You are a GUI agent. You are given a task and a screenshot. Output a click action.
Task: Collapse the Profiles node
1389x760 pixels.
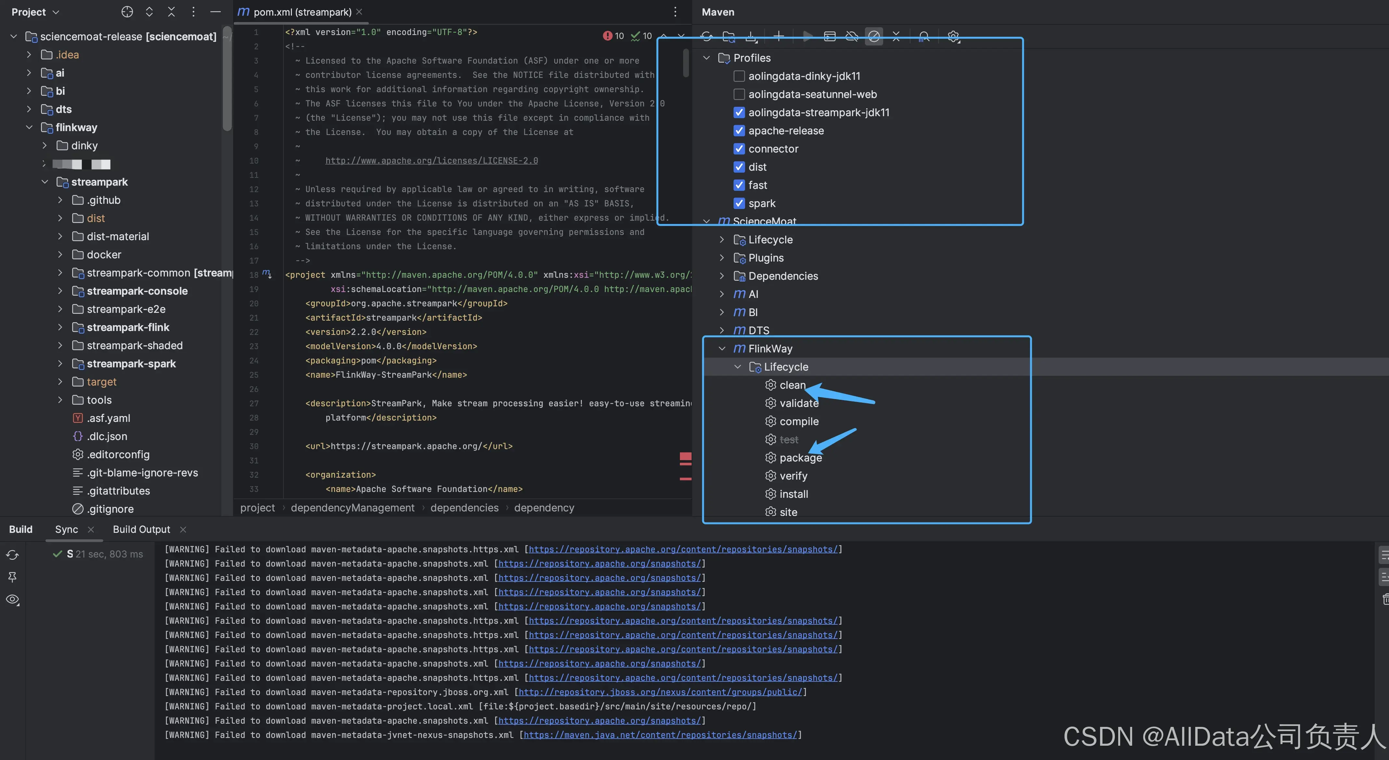[x=707, y=58]
